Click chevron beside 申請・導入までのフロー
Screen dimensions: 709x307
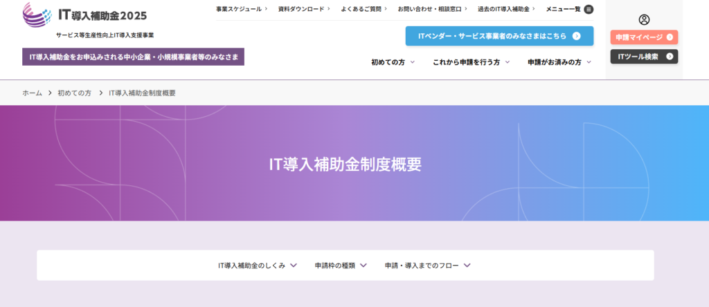click(x=467, y=266)
